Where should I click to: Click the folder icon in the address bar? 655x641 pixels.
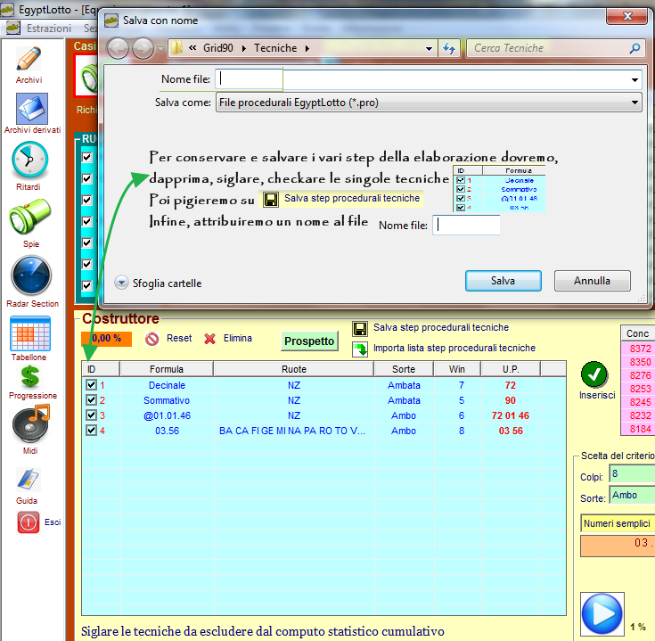click(x=177, y=47)
